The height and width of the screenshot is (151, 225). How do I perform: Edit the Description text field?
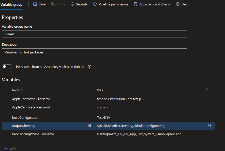[94, 54]
